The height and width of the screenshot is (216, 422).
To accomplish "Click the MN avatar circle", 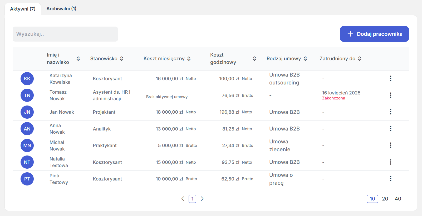I will tap(27, 145).
